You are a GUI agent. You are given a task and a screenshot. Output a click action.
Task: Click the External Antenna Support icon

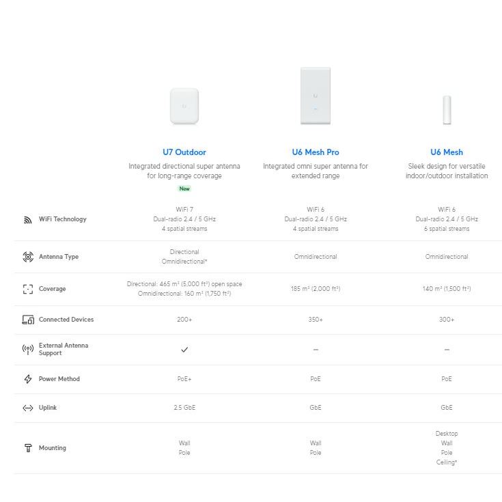tap(28, 350)
